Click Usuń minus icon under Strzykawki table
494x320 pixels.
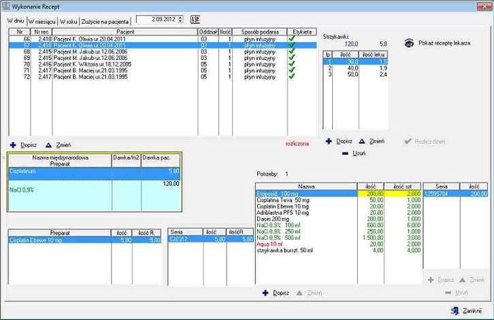(x=345, y=153)
